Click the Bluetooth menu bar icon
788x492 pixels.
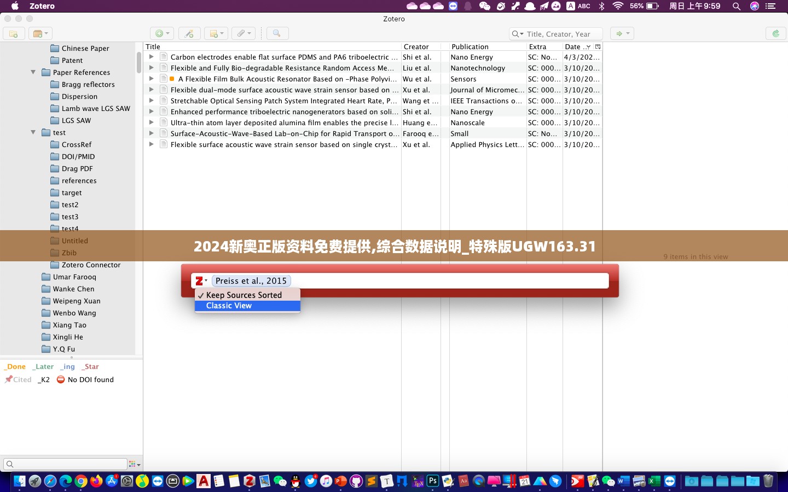coord(601,6)
